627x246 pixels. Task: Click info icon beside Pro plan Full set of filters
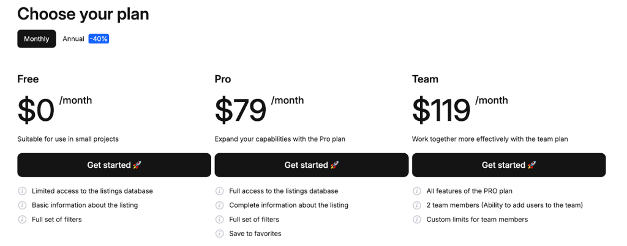(219, 219)
